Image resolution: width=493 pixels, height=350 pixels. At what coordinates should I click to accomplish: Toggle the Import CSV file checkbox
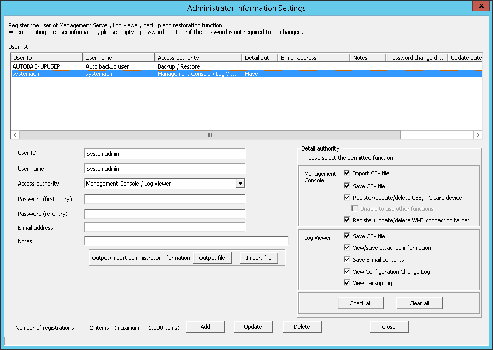click(x=347, y=173)
